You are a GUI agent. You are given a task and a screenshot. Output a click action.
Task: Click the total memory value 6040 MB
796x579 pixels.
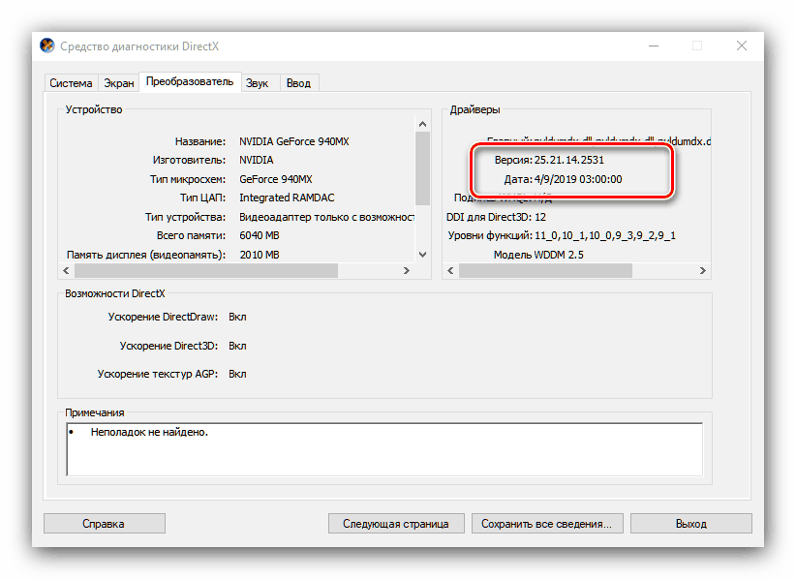(260, 235)
